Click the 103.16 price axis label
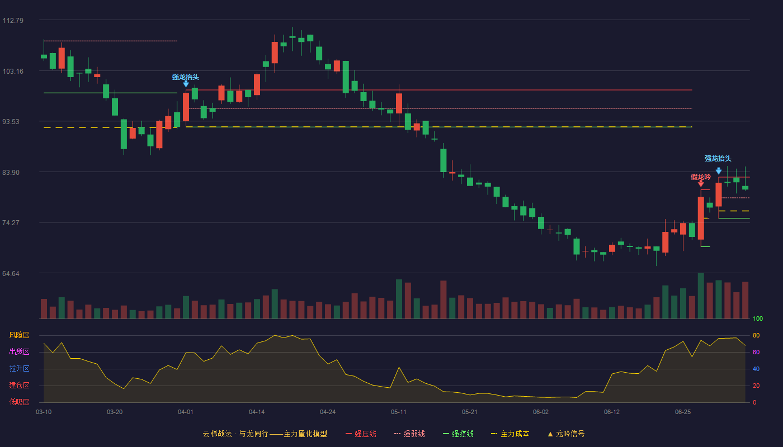The height and width of the screenshot is (447, 783). 13,72
